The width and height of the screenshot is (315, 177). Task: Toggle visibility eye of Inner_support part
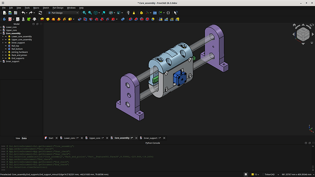click(6, 43)
